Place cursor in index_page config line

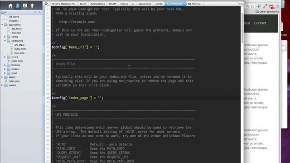(77, 98)
